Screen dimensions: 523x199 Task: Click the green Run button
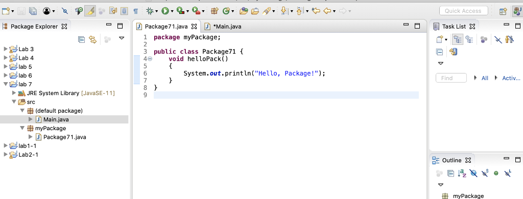point(165,11)
